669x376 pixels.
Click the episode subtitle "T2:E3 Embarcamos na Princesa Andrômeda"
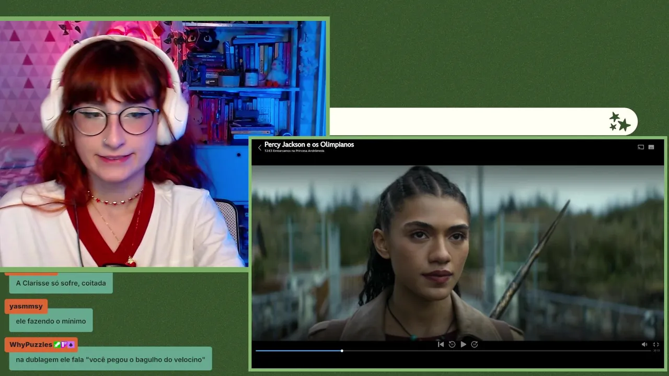(x=294, y=151)
